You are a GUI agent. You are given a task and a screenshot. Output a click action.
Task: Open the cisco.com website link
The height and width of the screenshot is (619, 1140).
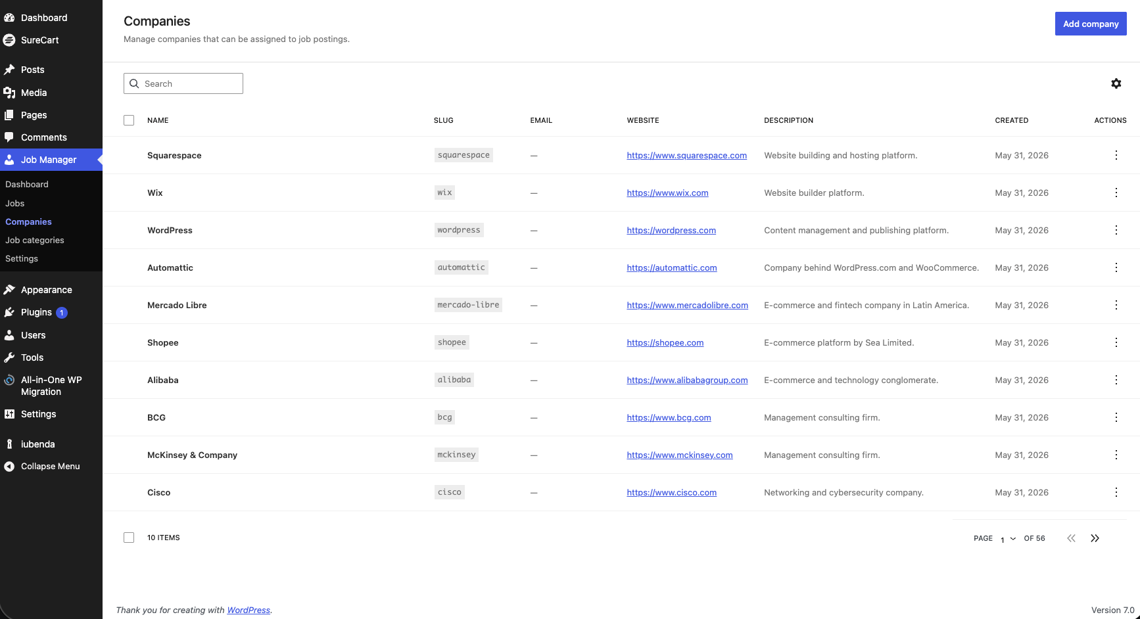(671, 492)
